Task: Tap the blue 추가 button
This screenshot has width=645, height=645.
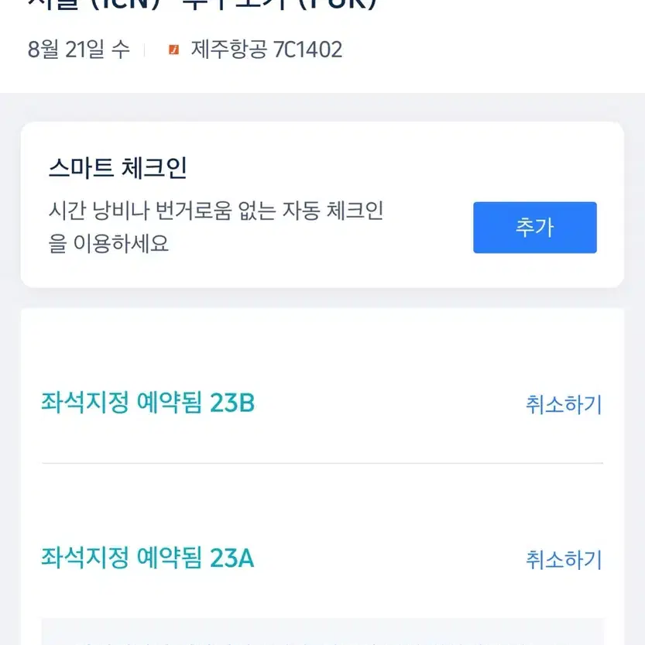Action: (x=535, y=228)
